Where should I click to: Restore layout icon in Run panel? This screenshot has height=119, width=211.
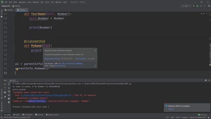[x=5, y=93]
